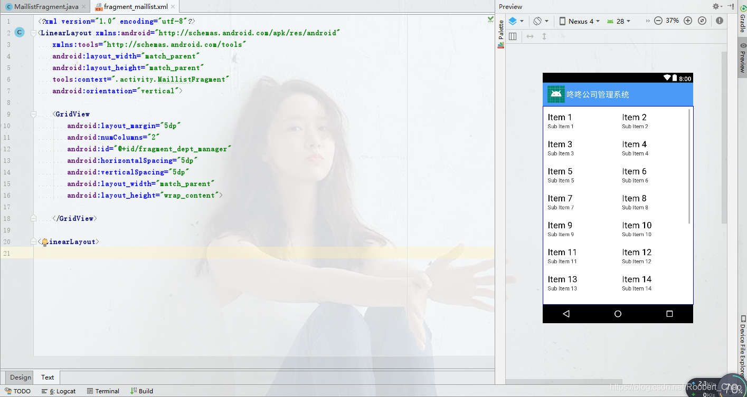Click the layout_margin attribute on line 9
The image size is (747, 397).
click(x=124, y=125)
